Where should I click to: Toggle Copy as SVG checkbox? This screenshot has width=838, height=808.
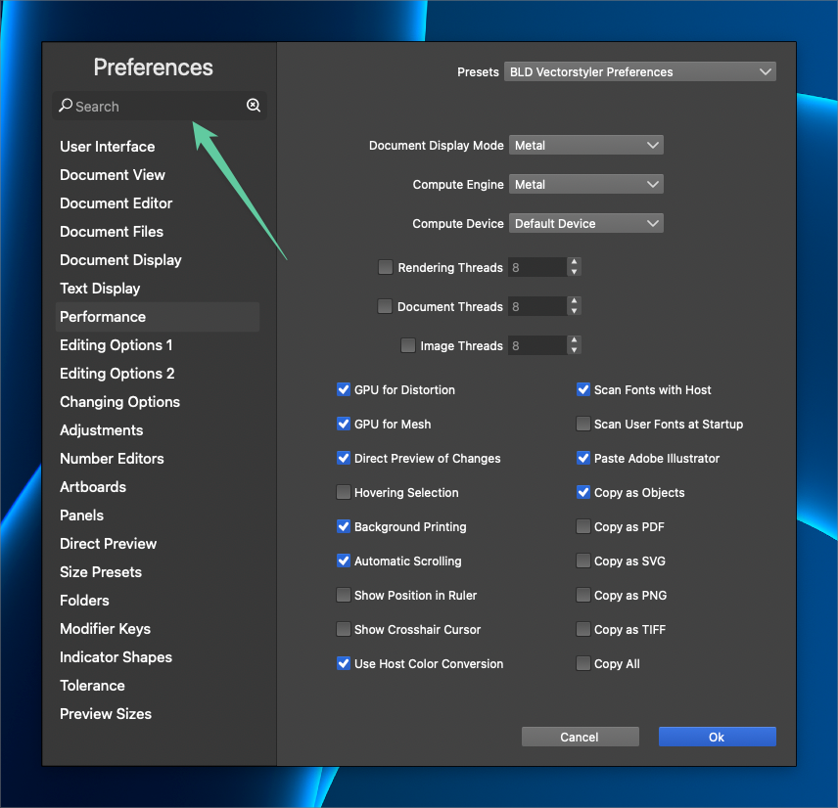pyautogui.click(x=583, y=561)
